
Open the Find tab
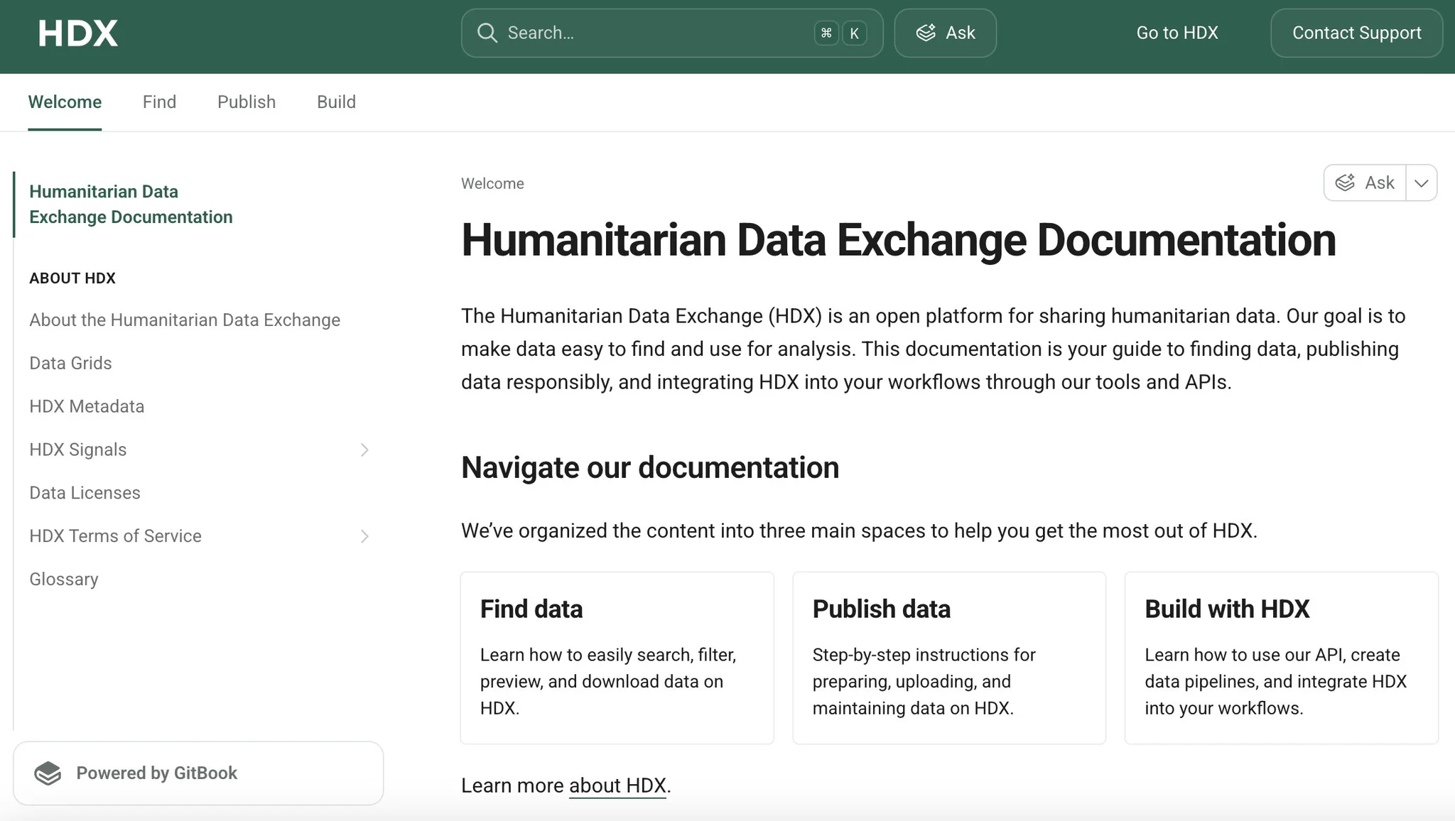(159, 102)
